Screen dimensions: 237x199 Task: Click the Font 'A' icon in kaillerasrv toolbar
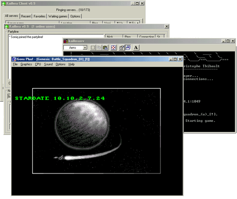[136, 48]
